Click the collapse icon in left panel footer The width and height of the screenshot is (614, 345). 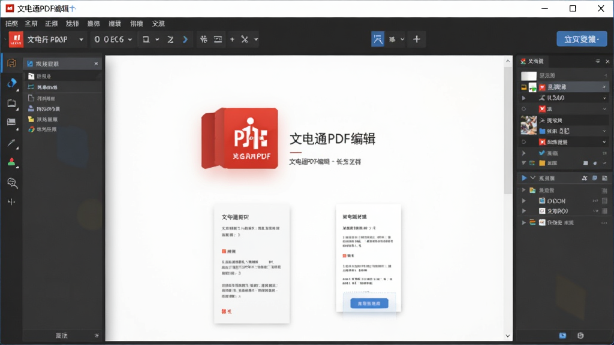[x=97, y=335]
